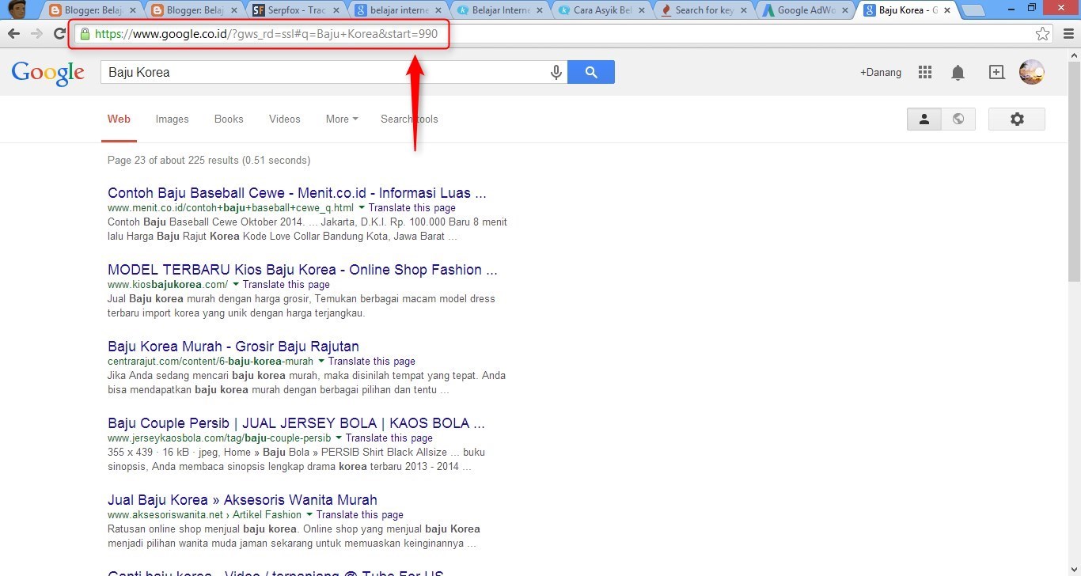
Task: Open Baju Couple Persib result link
Action: pyautogui.click(x=296, y=423)
